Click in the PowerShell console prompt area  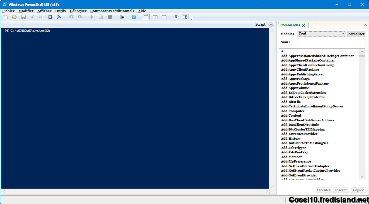(135, 109)
